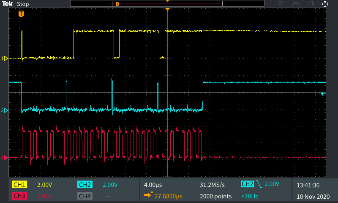
Task: Click the Stop acquisition status label
Action: pos(23,4)
